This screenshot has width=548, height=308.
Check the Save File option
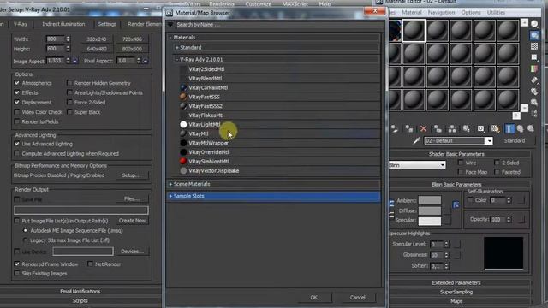(x=17, y=199)
